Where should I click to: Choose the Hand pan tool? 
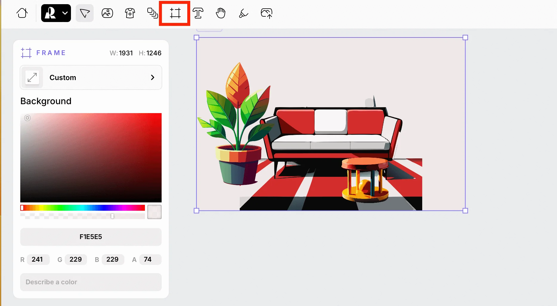tap(221, 13)
